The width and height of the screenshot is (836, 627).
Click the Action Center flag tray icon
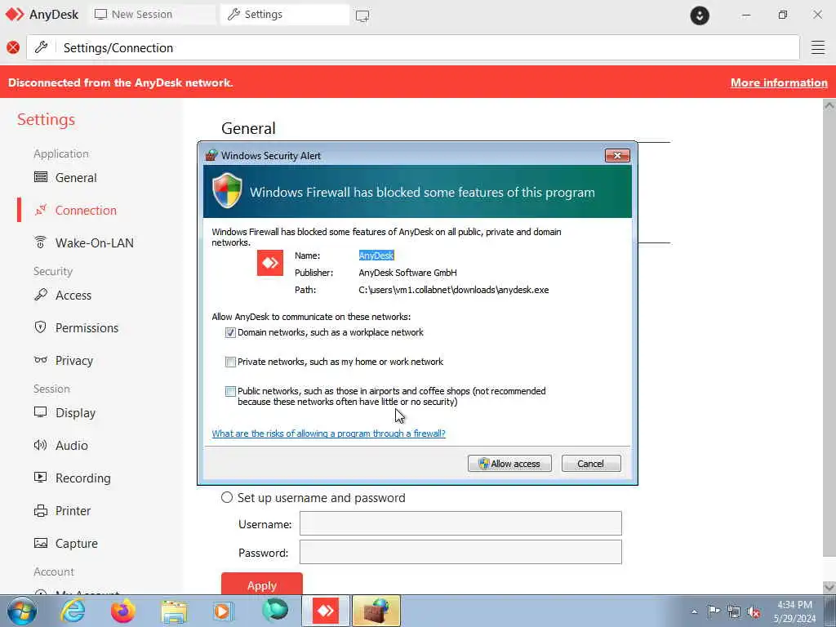coord(714,611)
